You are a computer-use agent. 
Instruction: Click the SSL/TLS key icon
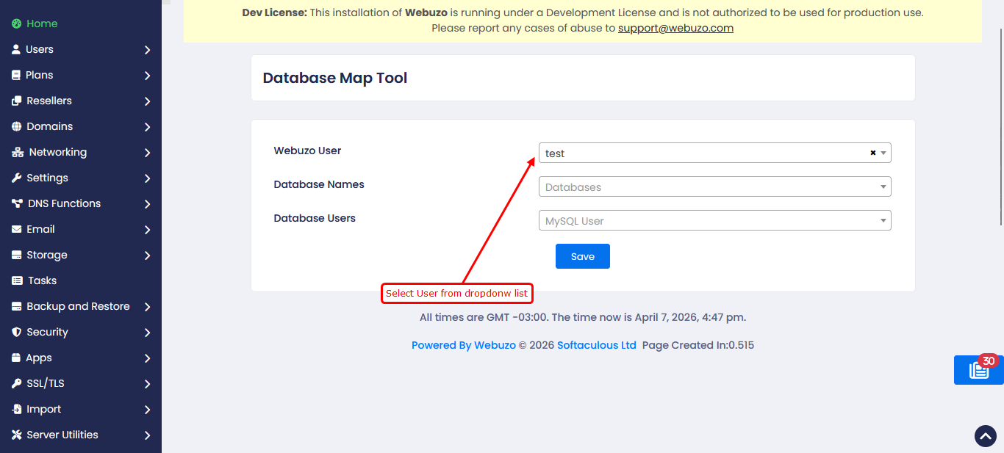point(17,384)
